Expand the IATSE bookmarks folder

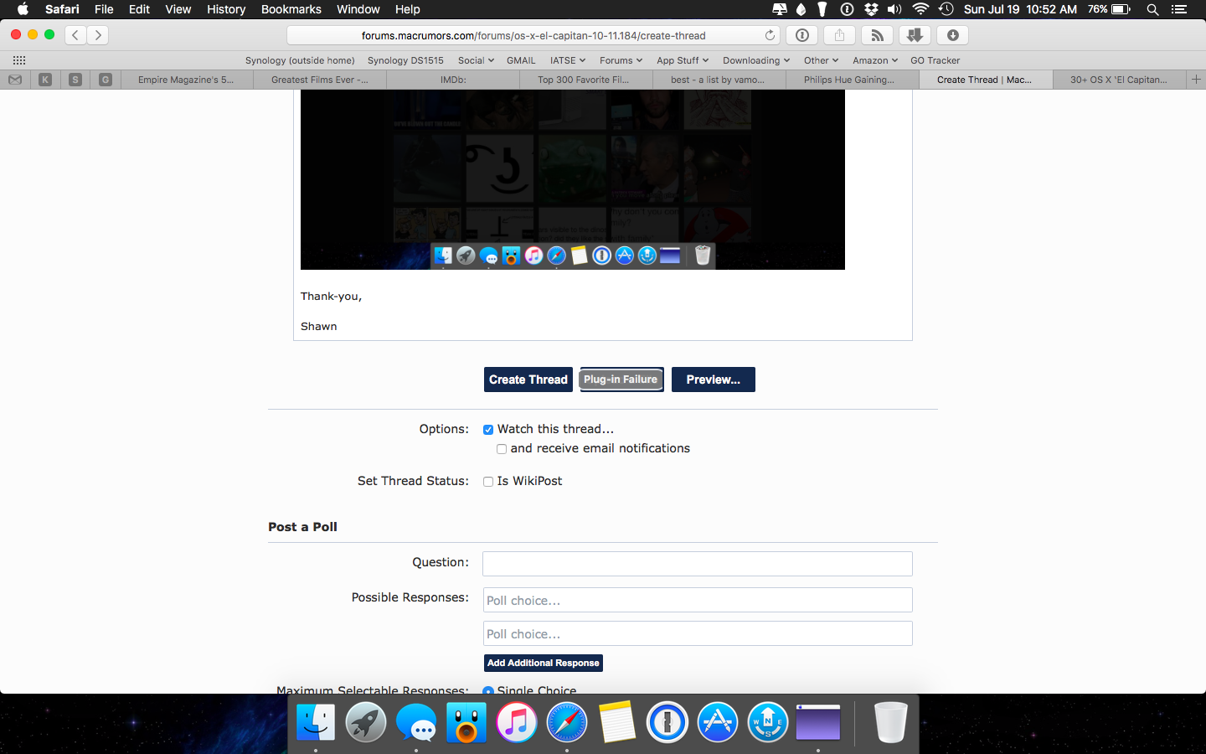(568, 60)
